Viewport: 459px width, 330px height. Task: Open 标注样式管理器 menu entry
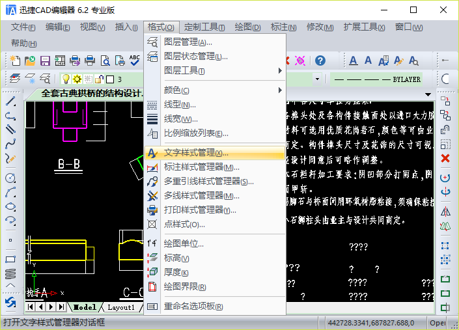tap(215, 167)
